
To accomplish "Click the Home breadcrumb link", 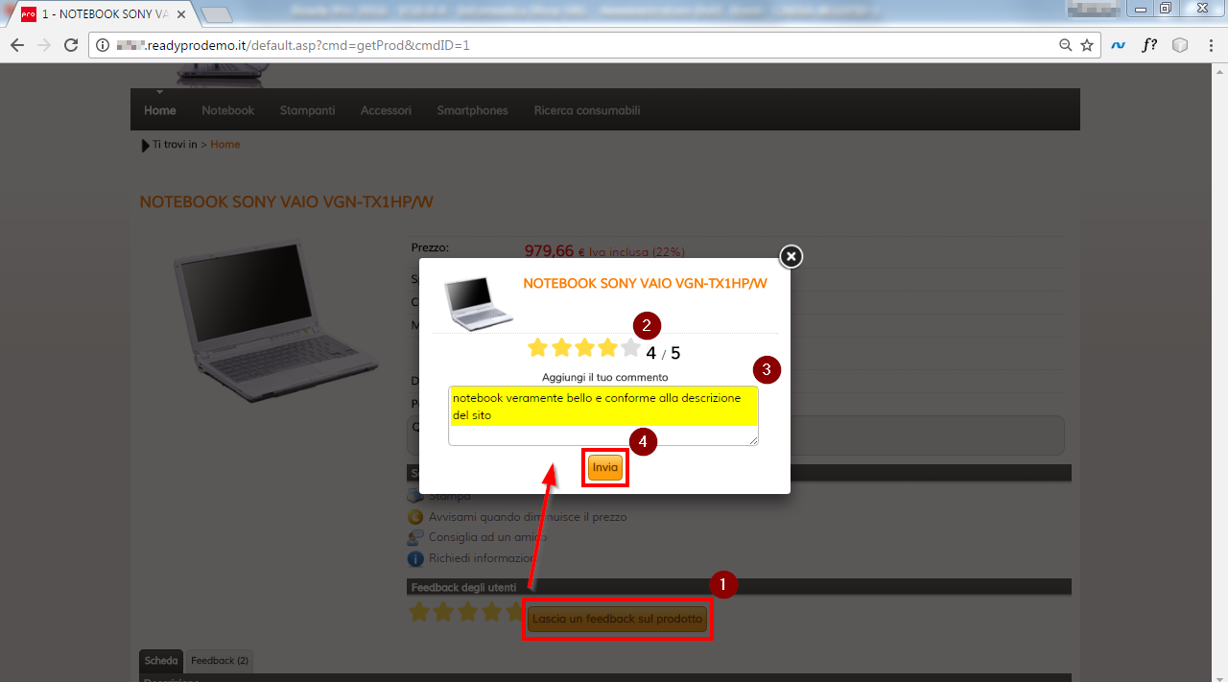I will 225,145.
